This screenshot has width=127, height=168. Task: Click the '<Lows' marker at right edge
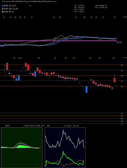[x=125, y=58]
